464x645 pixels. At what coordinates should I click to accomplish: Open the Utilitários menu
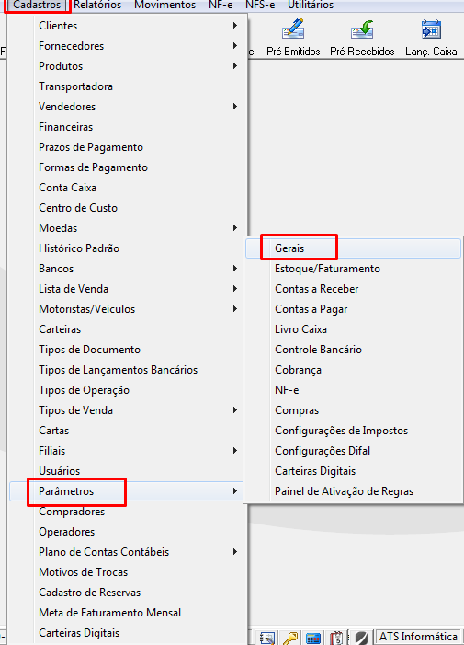pos(311,5)
